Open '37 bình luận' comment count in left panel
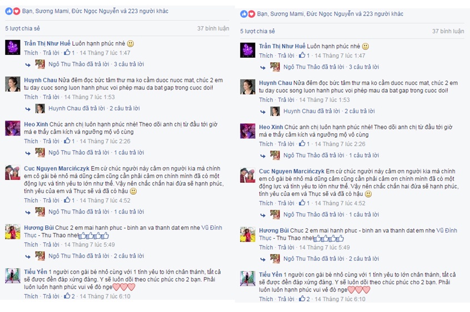Viewport: 470px width, 312px height. pos(213,28)
